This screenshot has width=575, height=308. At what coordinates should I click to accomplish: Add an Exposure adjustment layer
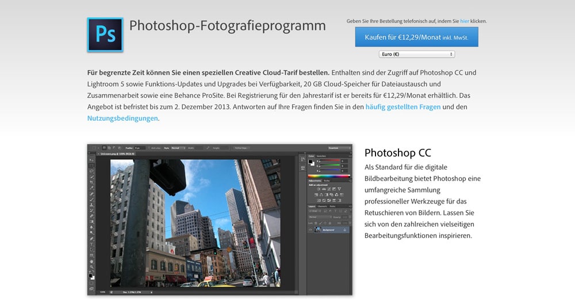(x=334, y=189)
